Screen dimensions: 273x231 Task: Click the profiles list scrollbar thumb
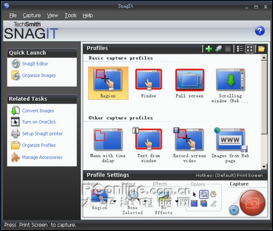click(264, 97)
